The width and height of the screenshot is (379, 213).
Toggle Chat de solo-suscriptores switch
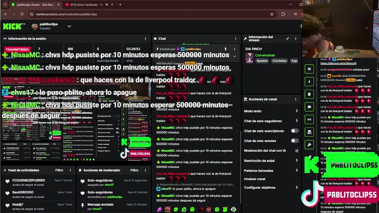(294, 131)
